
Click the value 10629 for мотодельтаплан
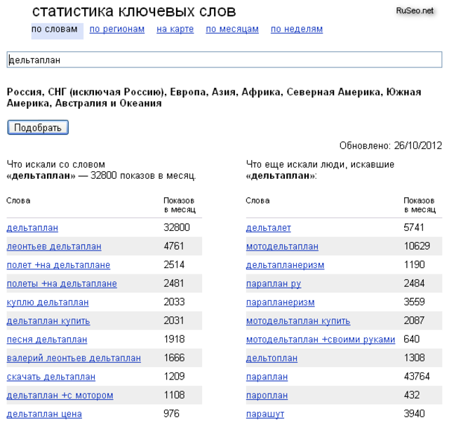[417, 246]
